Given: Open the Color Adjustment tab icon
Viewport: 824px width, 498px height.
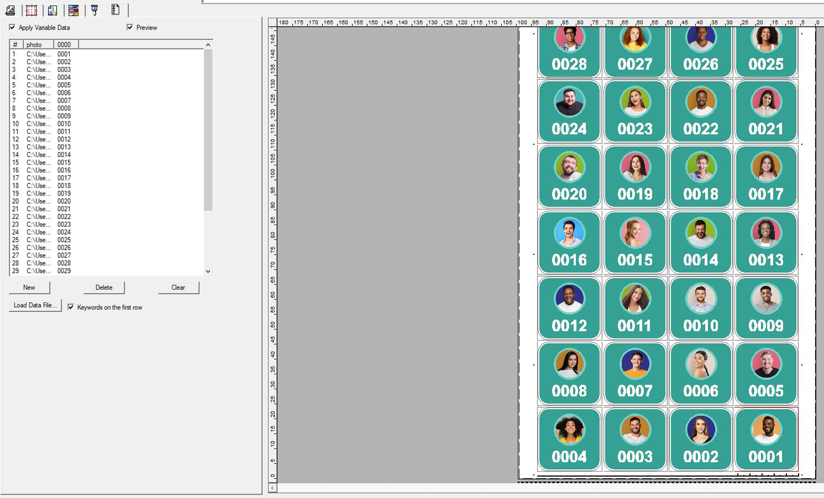Looking at the screenshot, I should (x=52, y=10).
